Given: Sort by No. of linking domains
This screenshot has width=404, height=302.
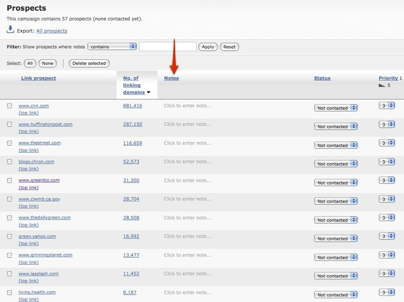Looking at the screenshot, I should (x=134, y=85).
